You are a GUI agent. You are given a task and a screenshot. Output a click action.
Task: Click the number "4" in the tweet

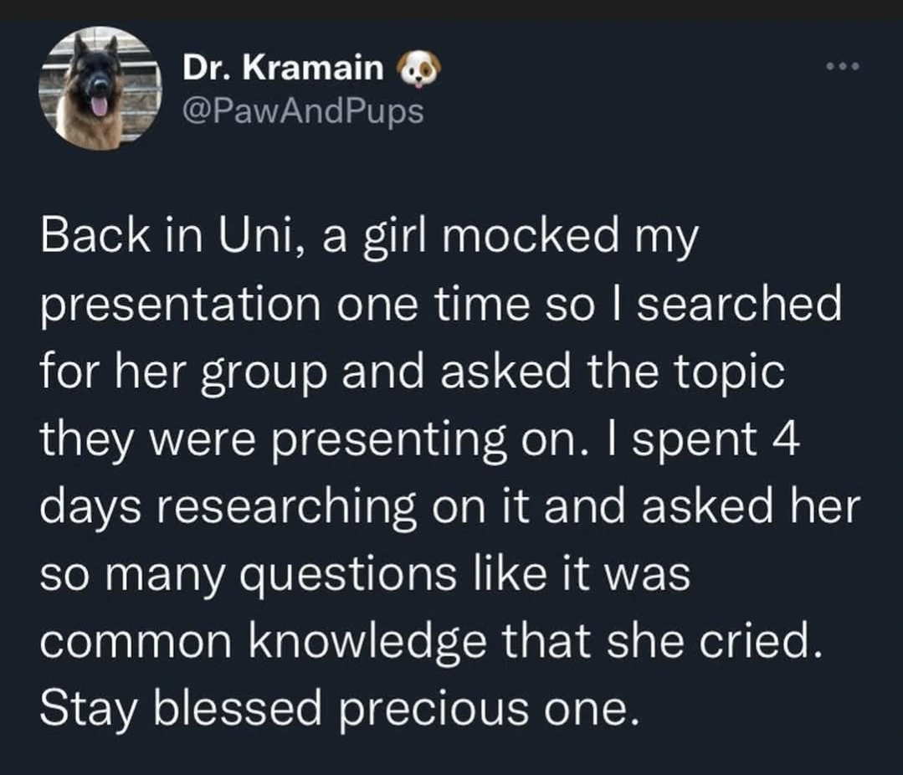click(x=786, y=439)
